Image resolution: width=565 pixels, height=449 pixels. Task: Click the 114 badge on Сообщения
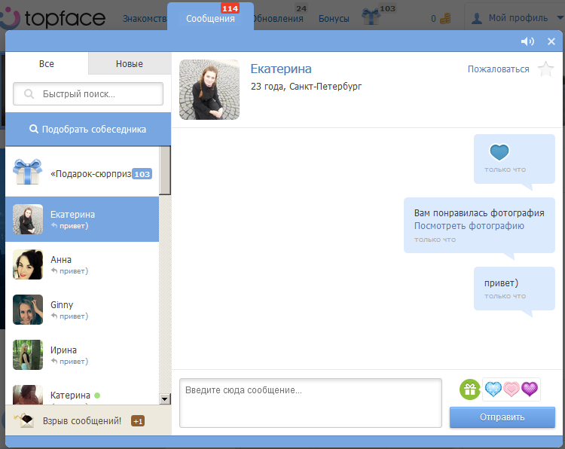(x=230, y=8)
